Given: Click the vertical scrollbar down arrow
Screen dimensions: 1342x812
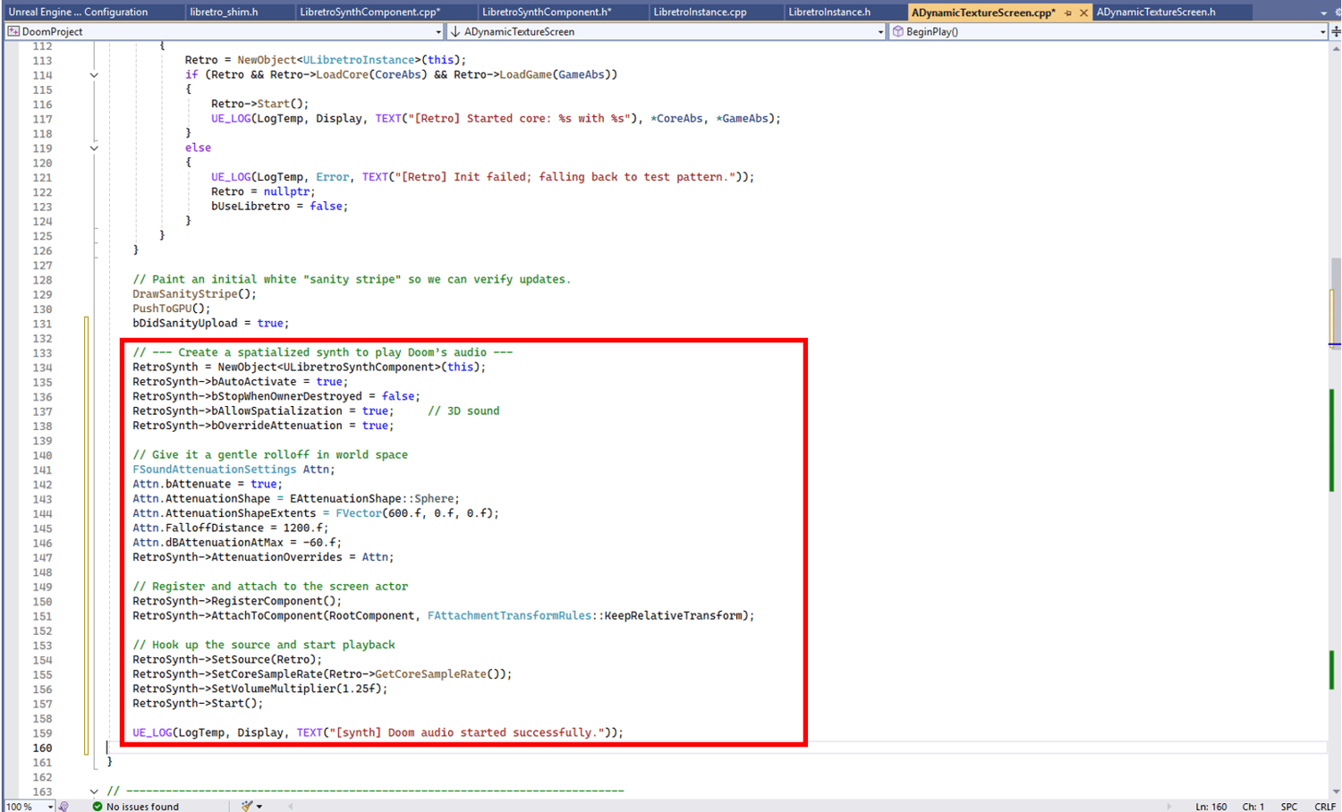Looking at the screenshot, I should (1335, 791).
